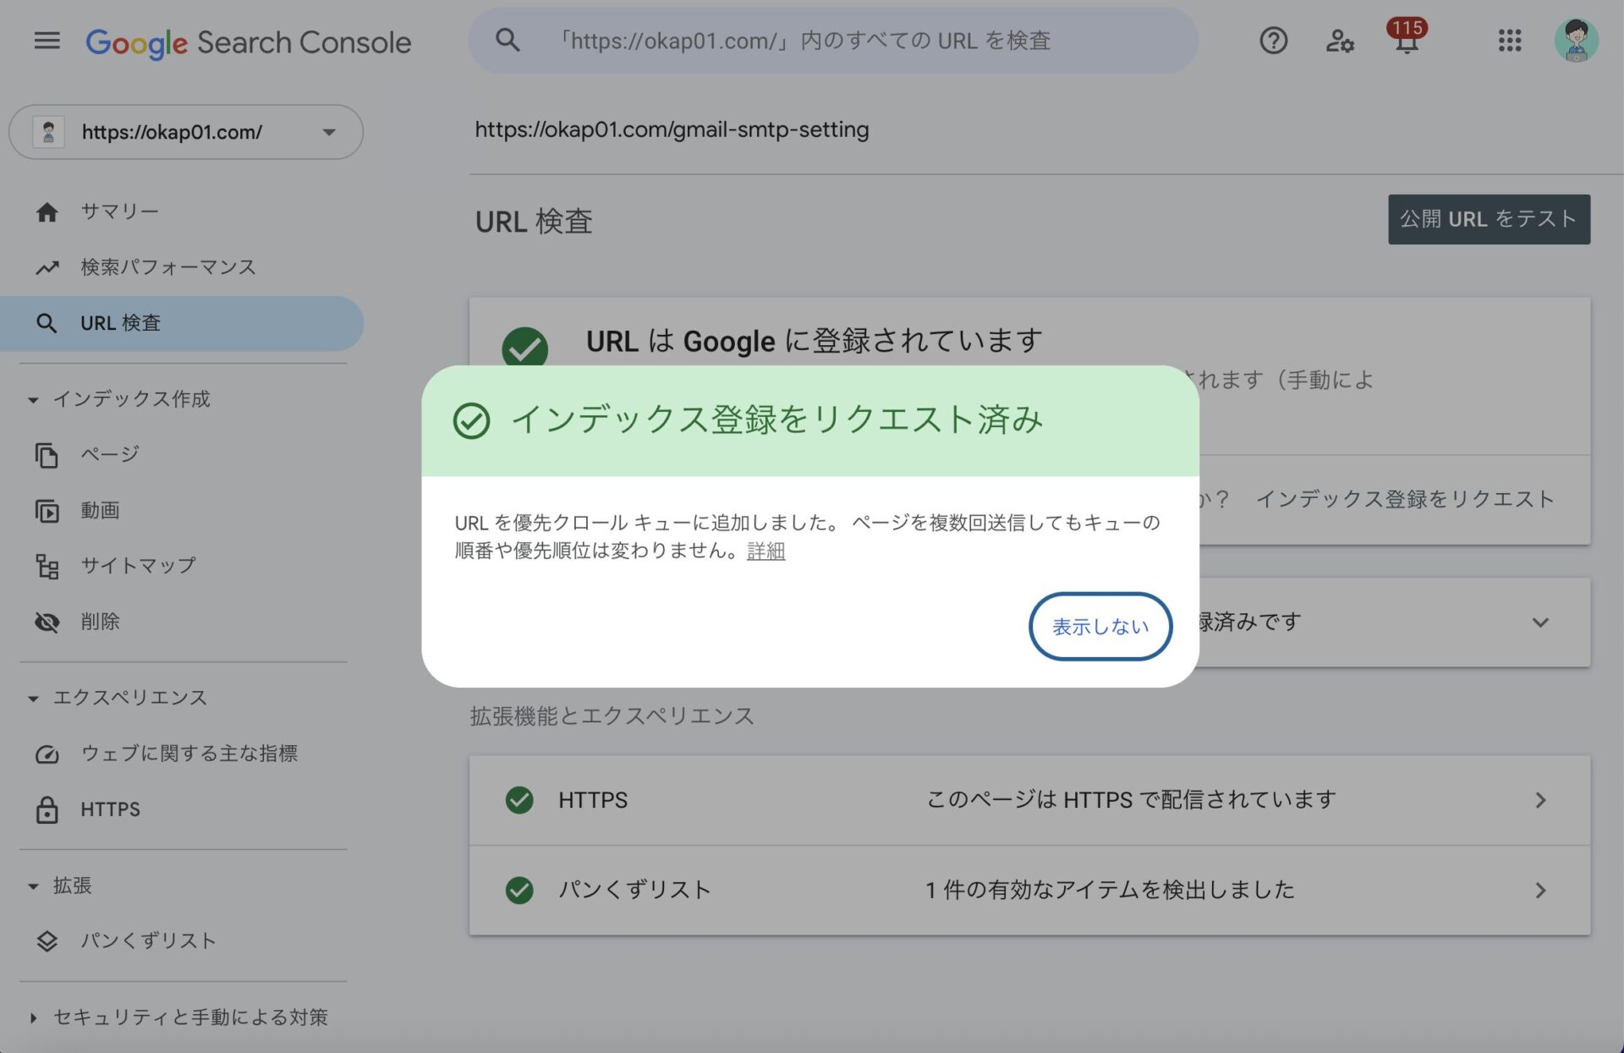Open the Google apps grid
The width and height of the screenshot is (1624, 1053).
[1509, 41]
